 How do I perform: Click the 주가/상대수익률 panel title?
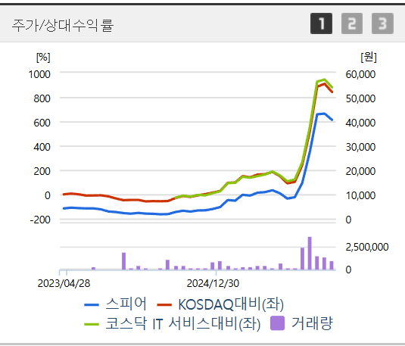63,25
